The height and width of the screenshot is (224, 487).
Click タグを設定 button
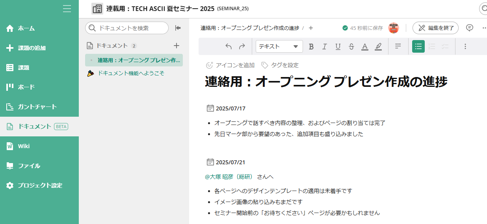click(x=280, y=65)
